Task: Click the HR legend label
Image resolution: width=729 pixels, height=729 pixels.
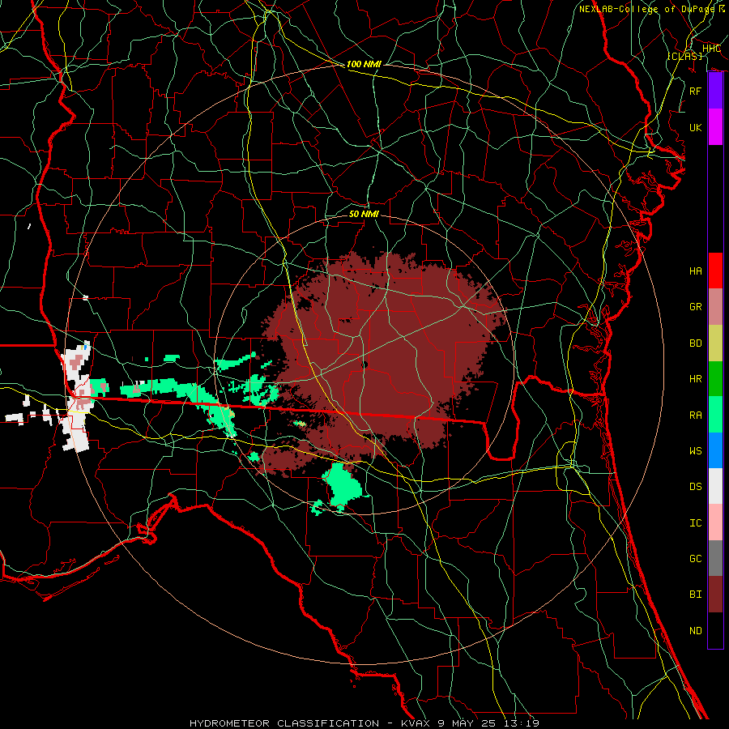Action: point(696,379)
